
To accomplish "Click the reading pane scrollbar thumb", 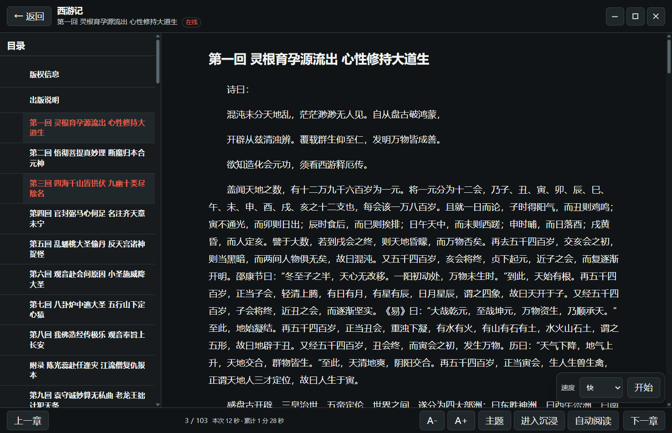I will [669, 56].
